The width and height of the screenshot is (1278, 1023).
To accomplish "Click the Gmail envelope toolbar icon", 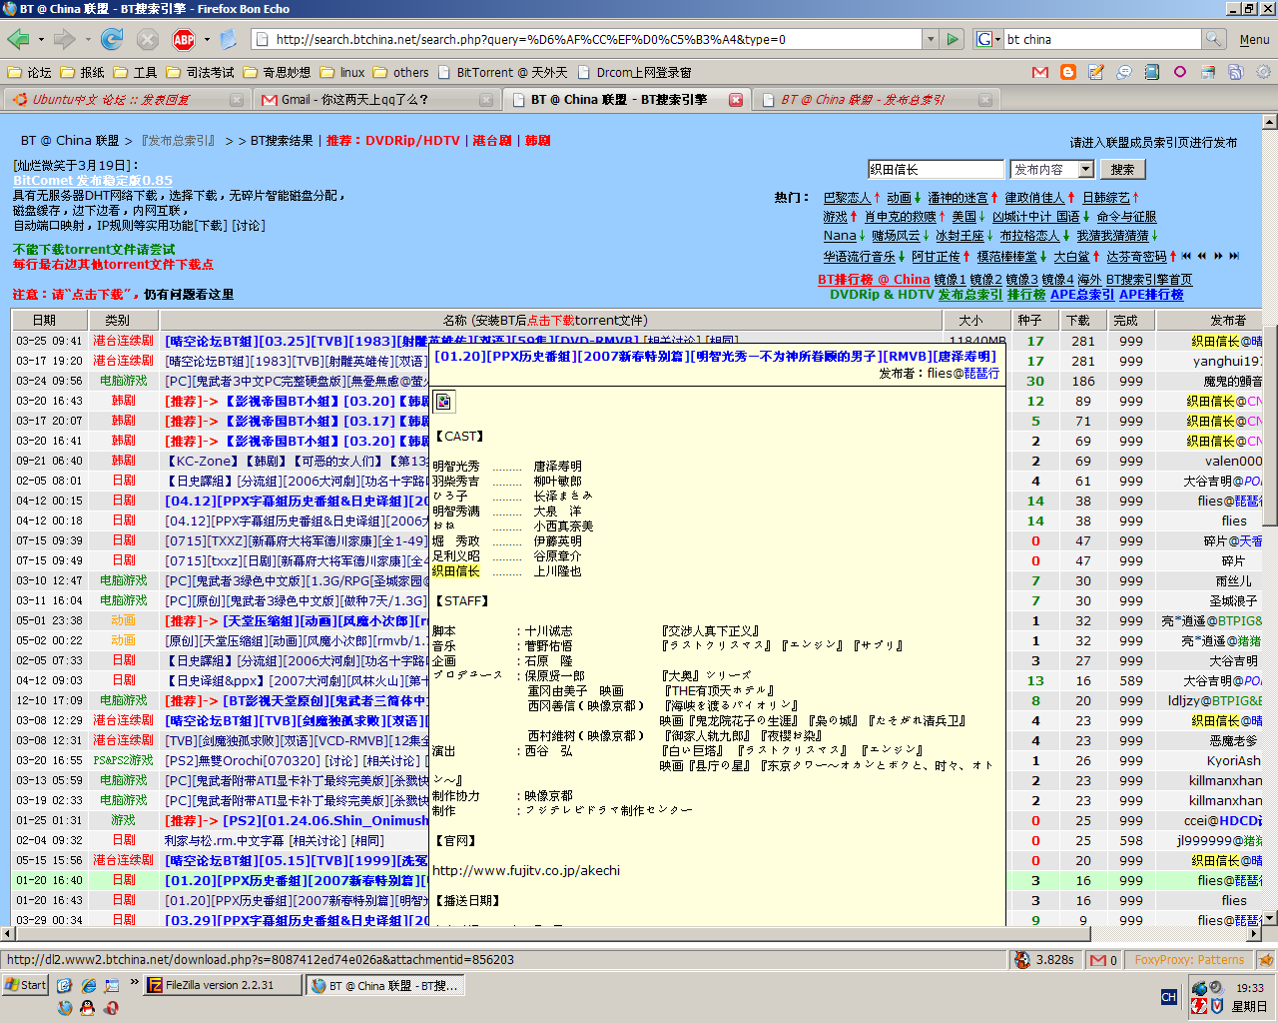I will (1040, 72).
